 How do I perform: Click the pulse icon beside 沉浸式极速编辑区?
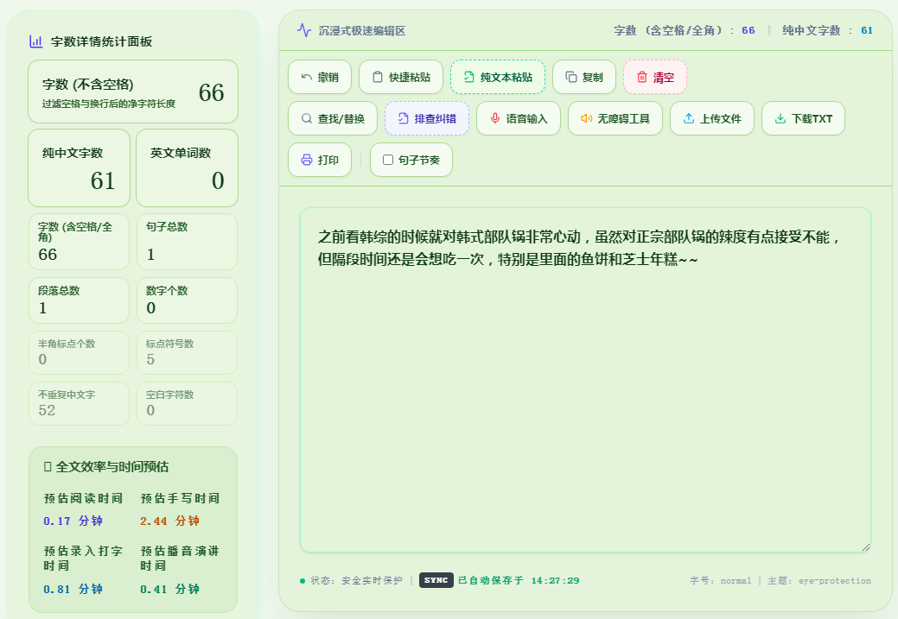pyautogui.click(x=304, y=30)
